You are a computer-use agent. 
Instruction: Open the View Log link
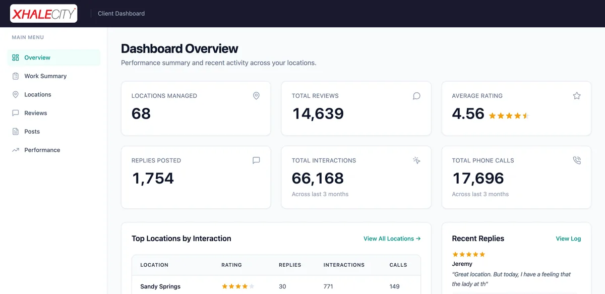[x=568, y=239]
